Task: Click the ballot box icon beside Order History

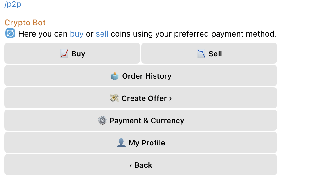Action: coord(115,76)
